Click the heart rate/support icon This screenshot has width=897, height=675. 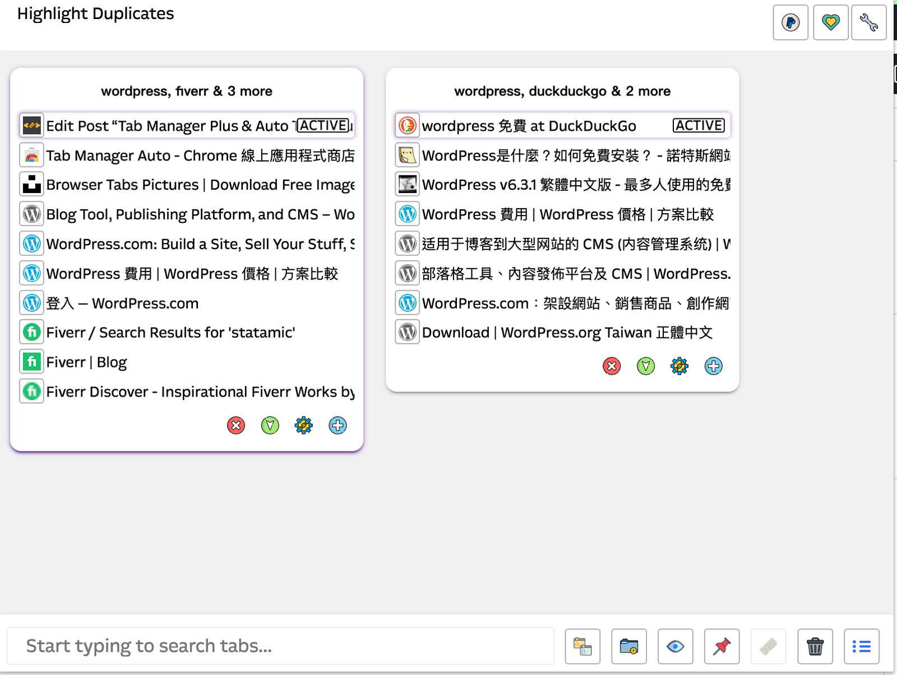(x=830, y=22)
